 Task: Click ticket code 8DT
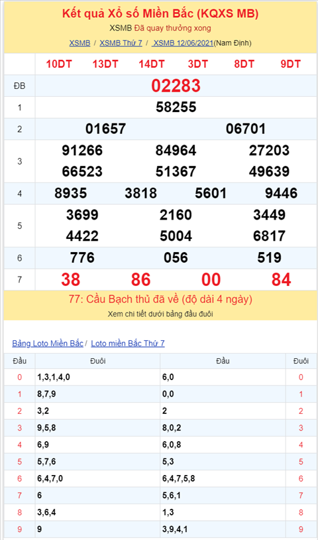(x=244, y=64)
